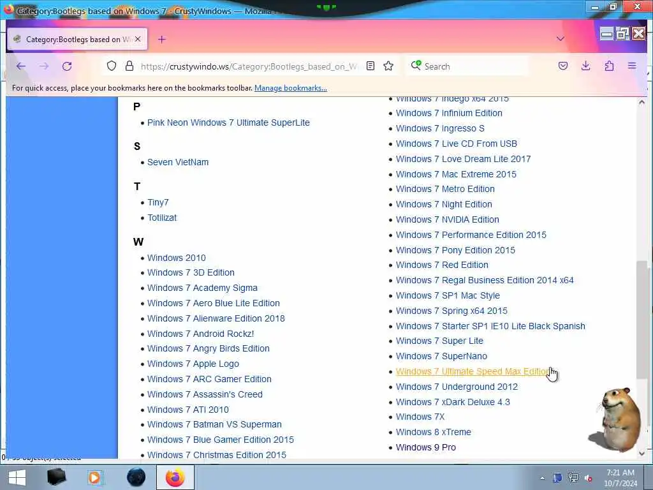Go back with the browser back arrow
Image resolution: width=653 pixels, height=490 pixels.
click(21, 66)
